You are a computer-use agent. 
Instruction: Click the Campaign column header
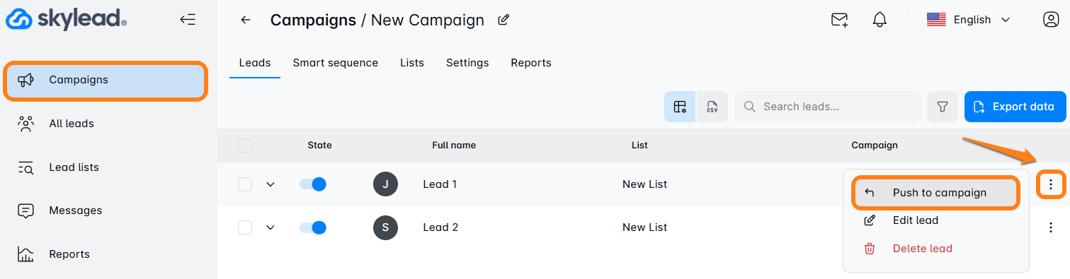point(874,146)
